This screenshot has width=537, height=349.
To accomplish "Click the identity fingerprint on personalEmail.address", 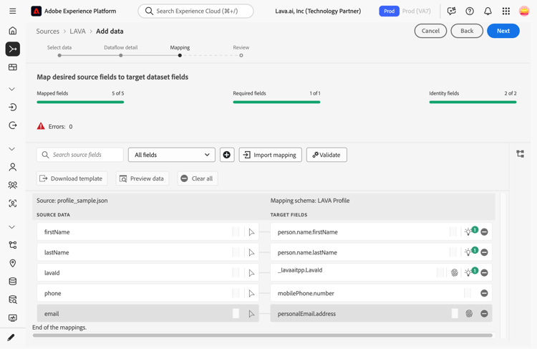I will (469, 314).
